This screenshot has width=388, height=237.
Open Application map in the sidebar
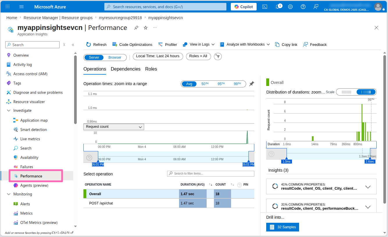point(34,120)
